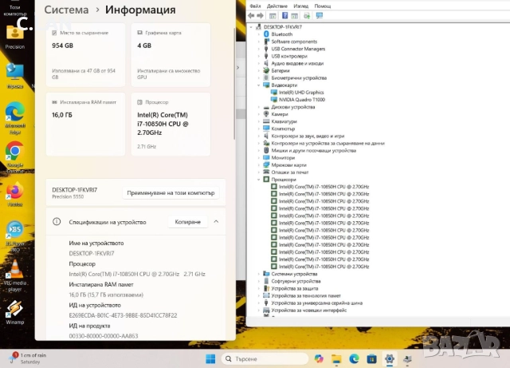Collapse the Видеокарти tree node
Image resolution: width=510 pixels, height=368 pixels.
point(259,85)
